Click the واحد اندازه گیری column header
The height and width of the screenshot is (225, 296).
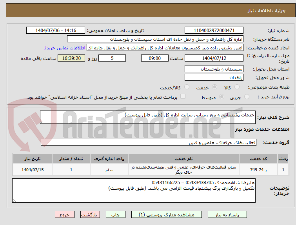point(109,159)
